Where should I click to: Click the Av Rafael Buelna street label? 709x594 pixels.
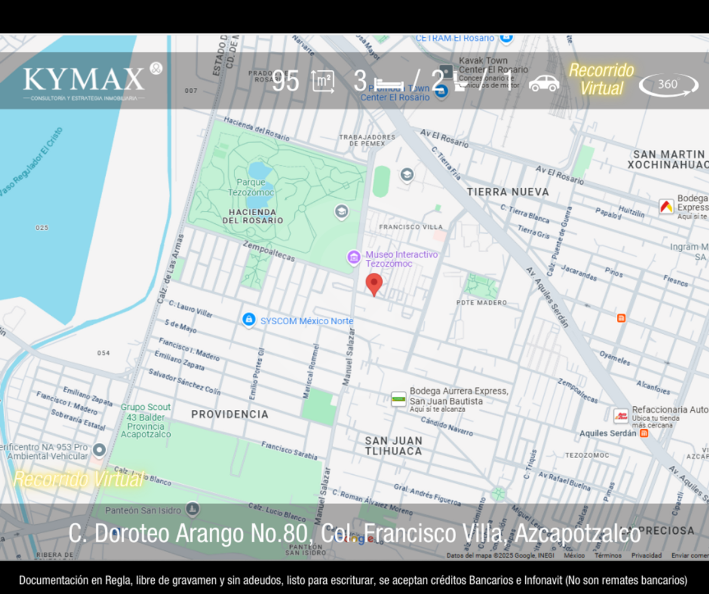[x=565, y=481]
